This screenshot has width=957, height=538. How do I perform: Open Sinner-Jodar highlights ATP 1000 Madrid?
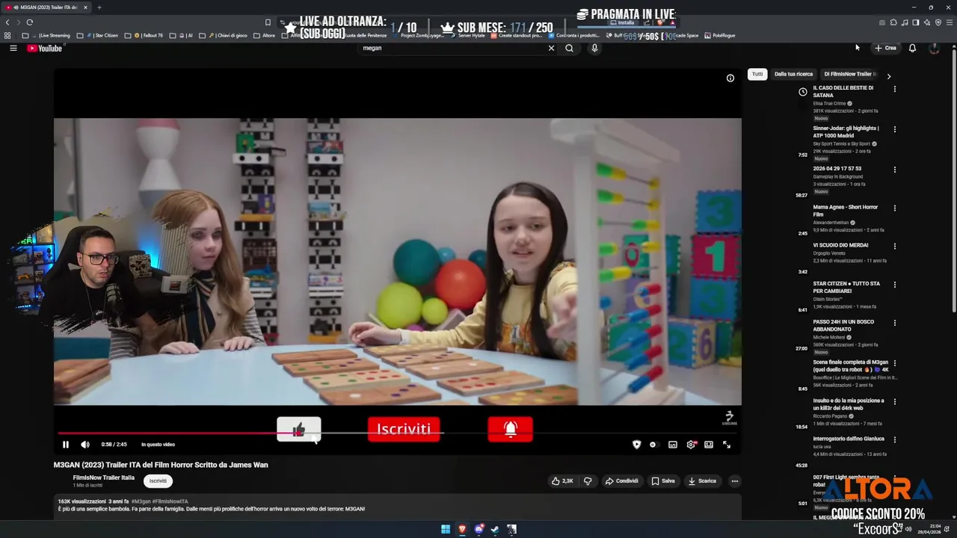(x=846, y=132)
